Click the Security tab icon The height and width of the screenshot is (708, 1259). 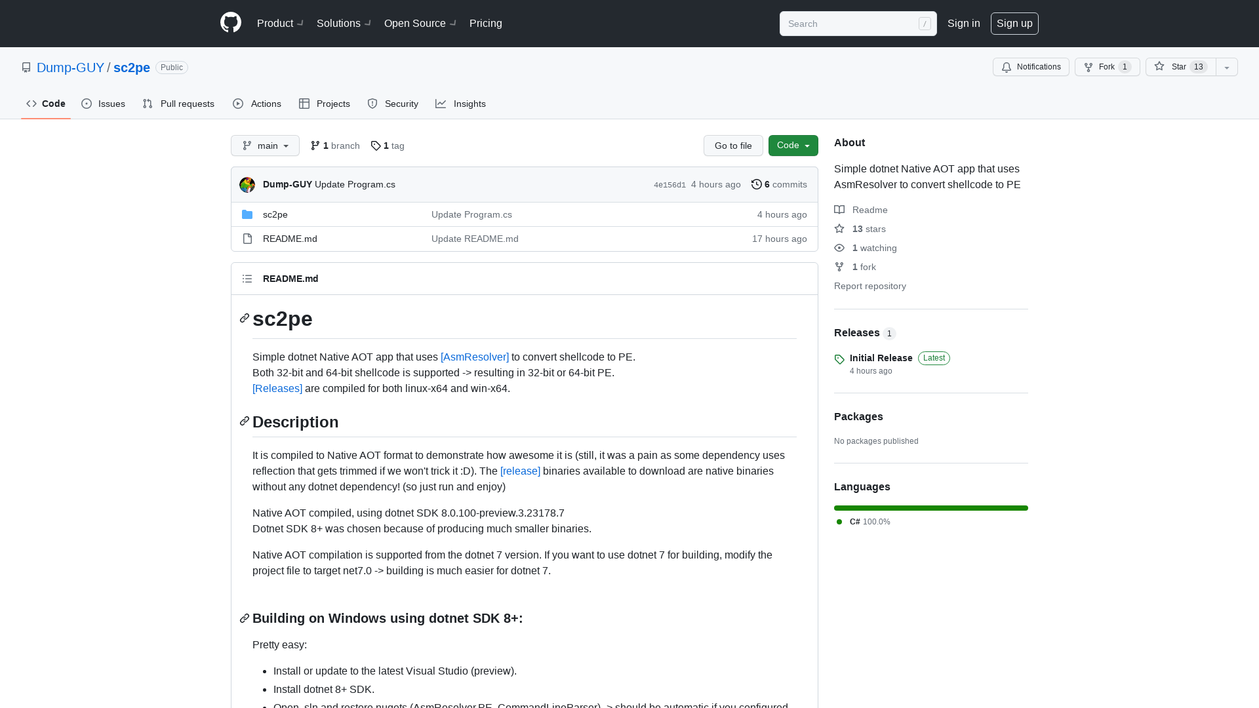point(372,104)
